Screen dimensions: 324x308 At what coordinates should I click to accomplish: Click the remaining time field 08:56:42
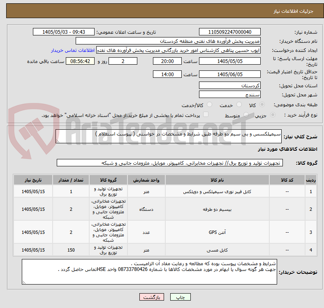point(80,61)
